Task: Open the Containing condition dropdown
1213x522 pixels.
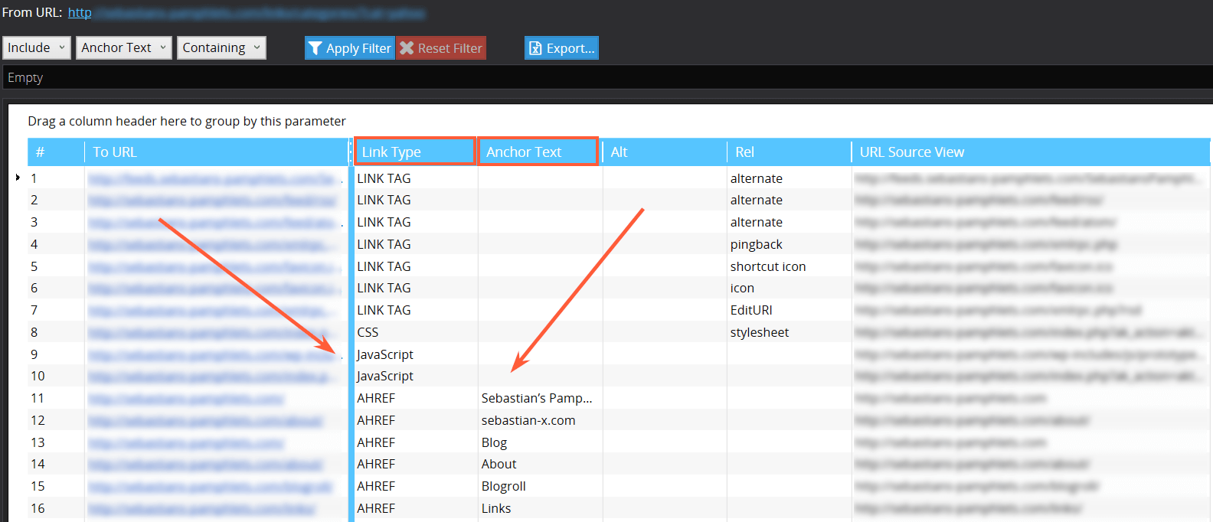Action: click(221, 47)
